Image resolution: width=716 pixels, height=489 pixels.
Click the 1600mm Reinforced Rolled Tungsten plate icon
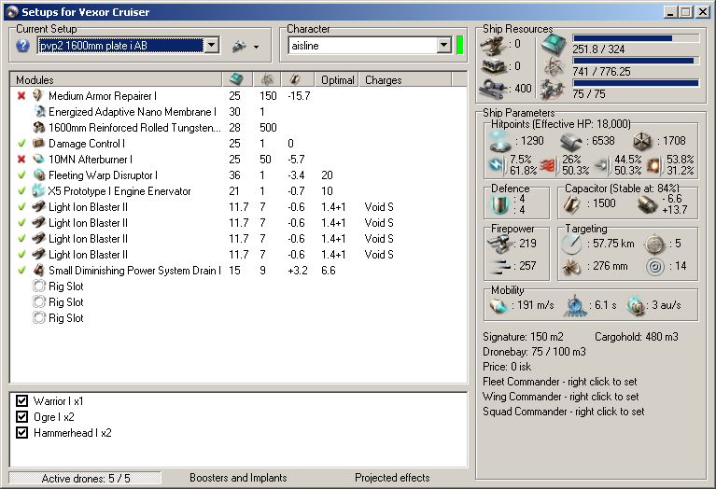[x=39, y=128]
